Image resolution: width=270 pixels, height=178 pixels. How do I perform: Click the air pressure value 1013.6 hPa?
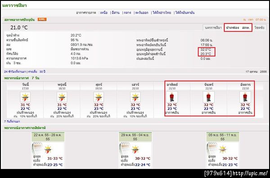click(79, 58)
